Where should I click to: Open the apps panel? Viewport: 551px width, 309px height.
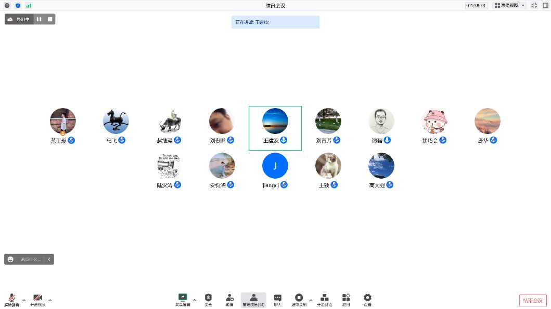click(346, 299)
